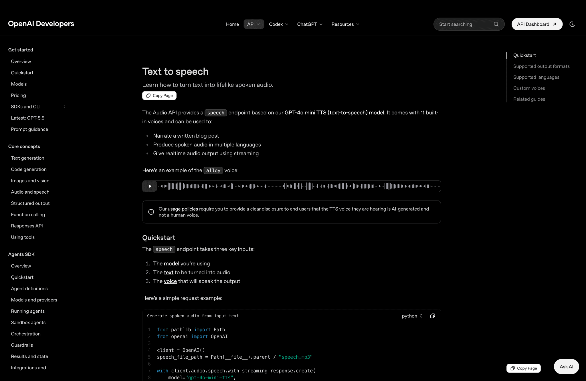Jump to Supported languages section
The image size is (586, 381).
pyautogui.click(x=536, y=77)
